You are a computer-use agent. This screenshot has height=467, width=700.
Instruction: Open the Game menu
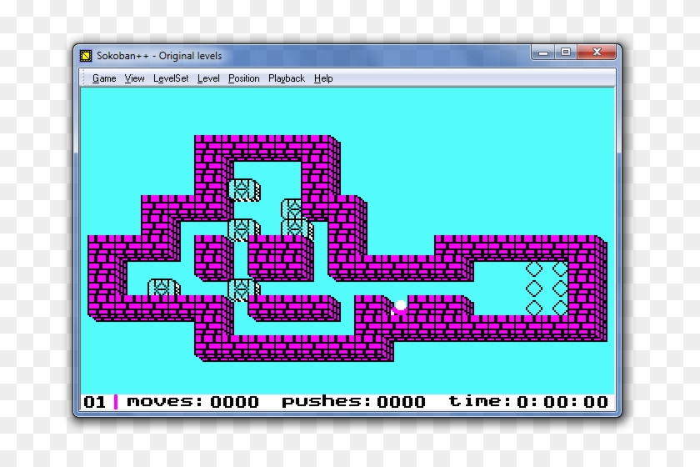104,78
